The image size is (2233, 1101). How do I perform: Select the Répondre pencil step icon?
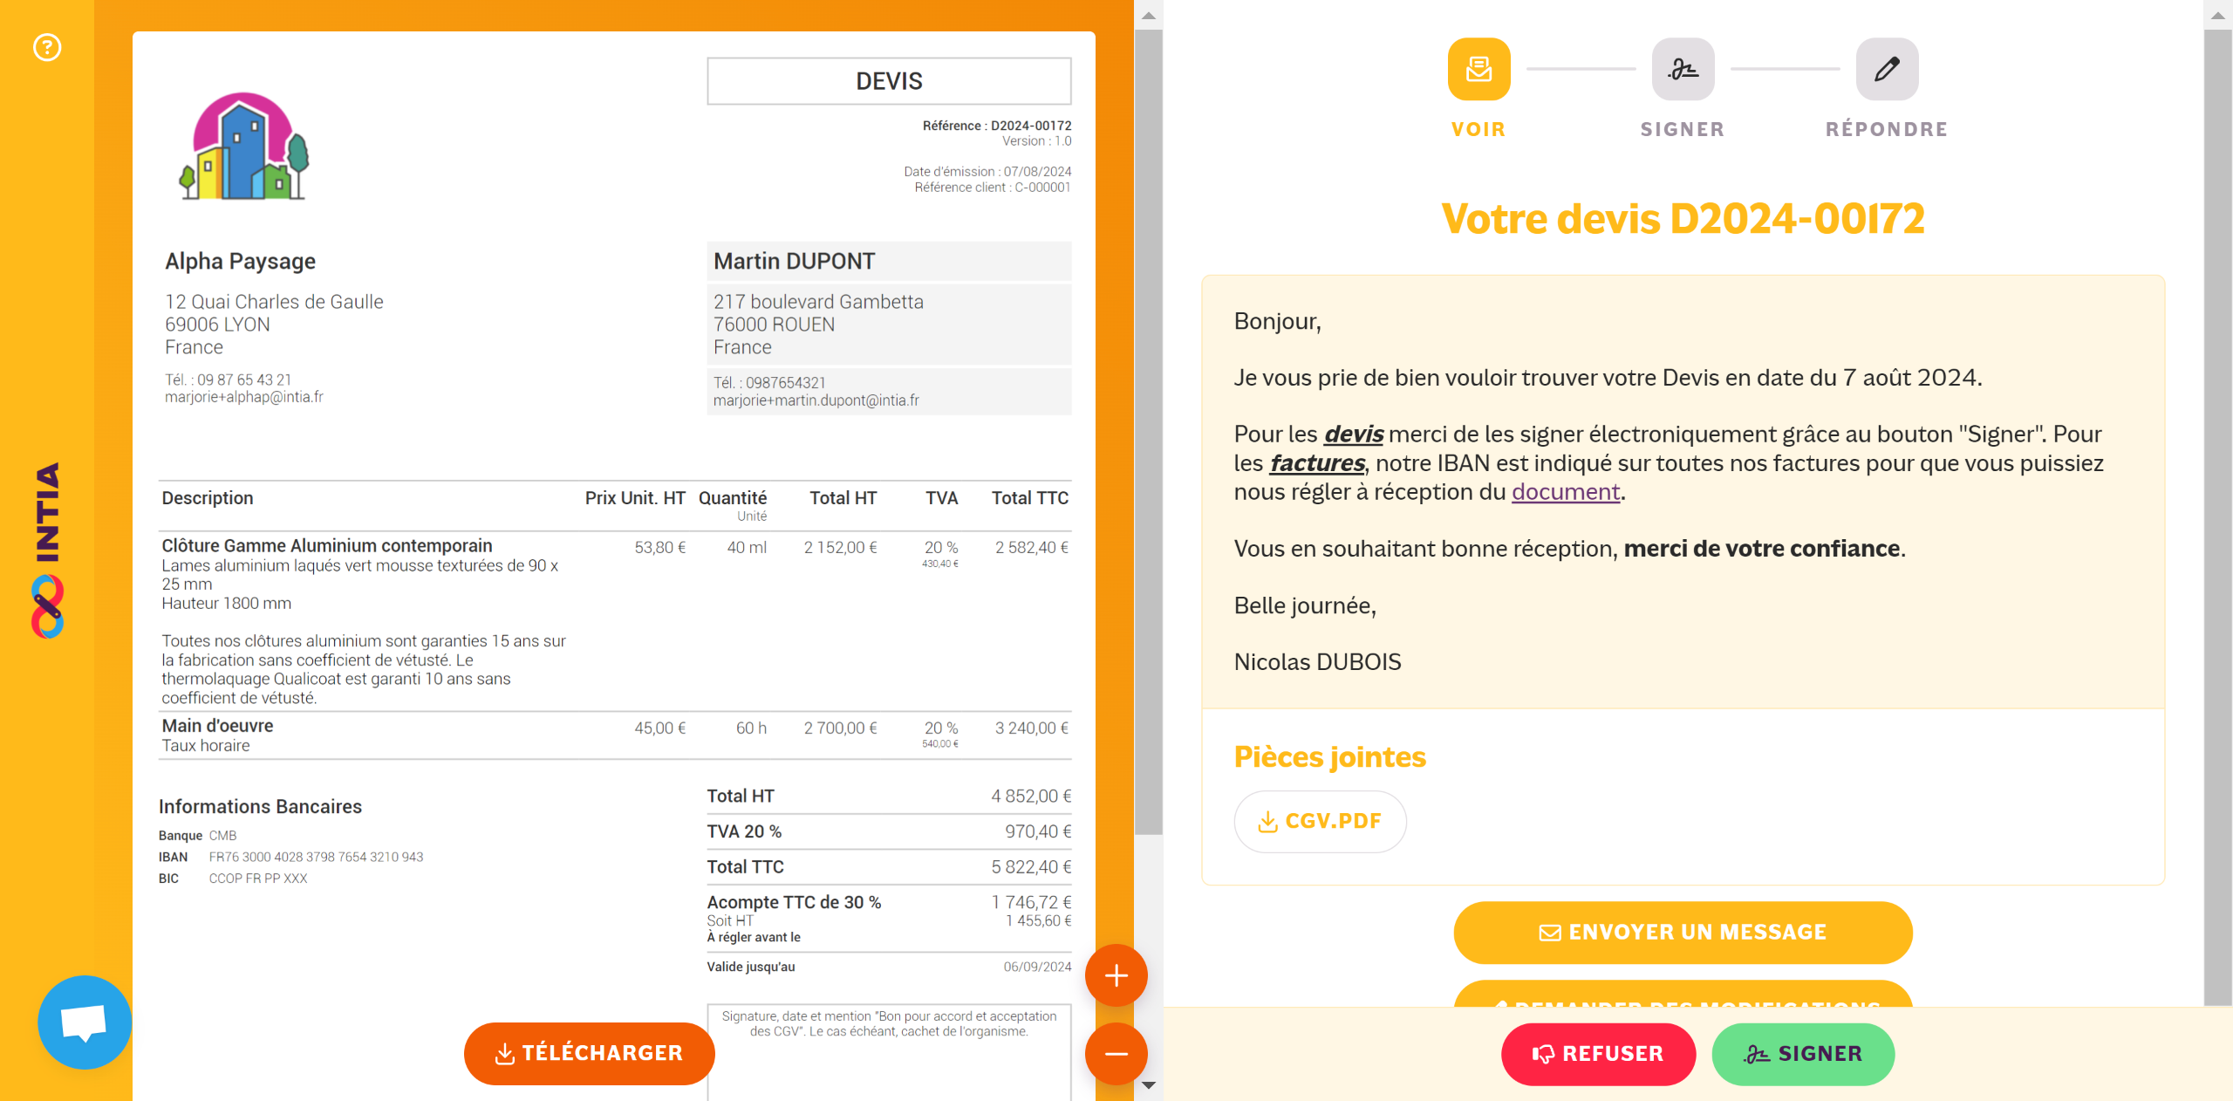point(1887,69)
